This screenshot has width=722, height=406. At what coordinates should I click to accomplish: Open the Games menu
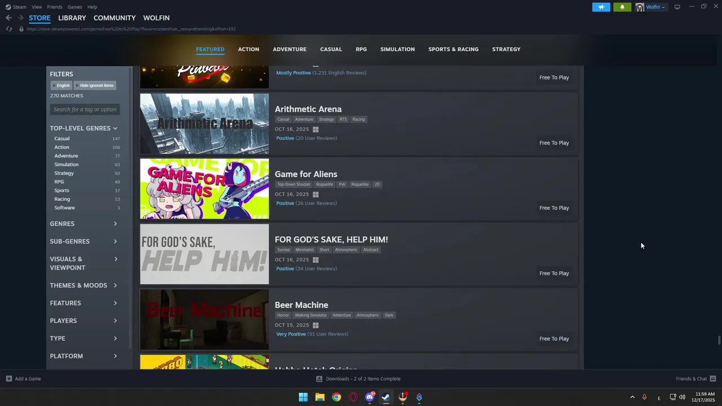(74, 7)
